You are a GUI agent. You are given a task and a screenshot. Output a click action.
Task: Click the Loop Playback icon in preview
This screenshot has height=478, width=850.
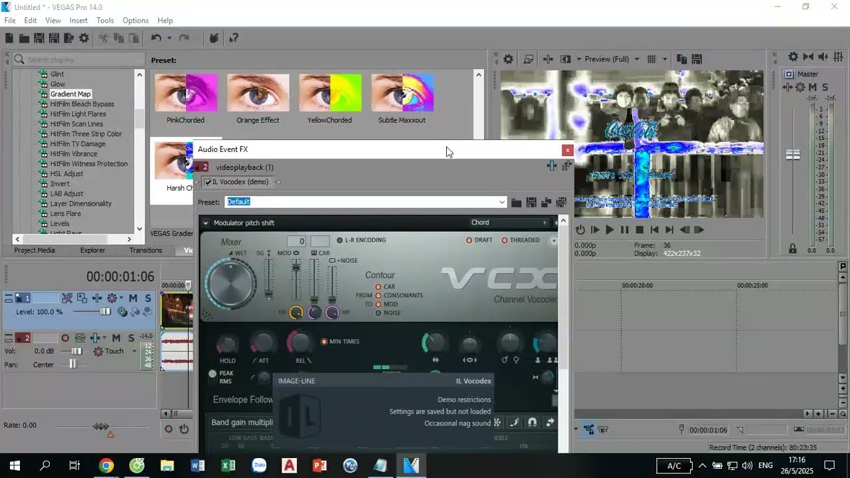[580, 230]
